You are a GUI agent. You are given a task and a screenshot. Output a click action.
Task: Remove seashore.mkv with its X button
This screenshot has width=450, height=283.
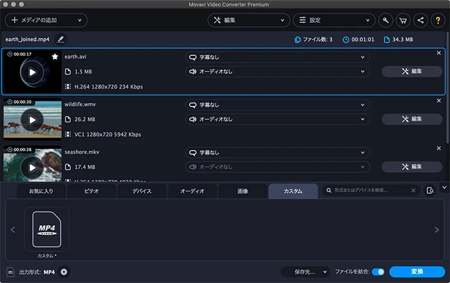[439, 148]
